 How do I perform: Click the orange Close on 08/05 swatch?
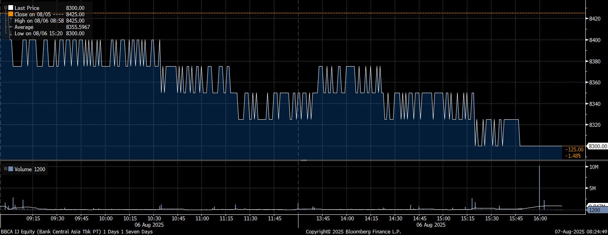pyautogui.click(x=11, y=14)
